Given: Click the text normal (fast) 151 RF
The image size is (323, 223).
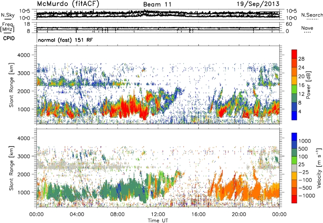Looking at the screenshot, I should (x=65, y=40).
